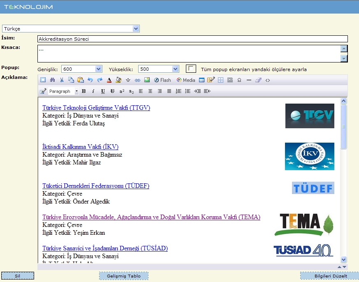This screenshot has width=359, height=282.
Task: Insert a hyperlink chain icon
Action: pos(137,80)
